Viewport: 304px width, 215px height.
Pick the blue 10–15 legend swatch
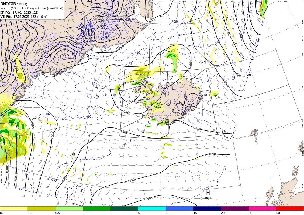point(180,208)
